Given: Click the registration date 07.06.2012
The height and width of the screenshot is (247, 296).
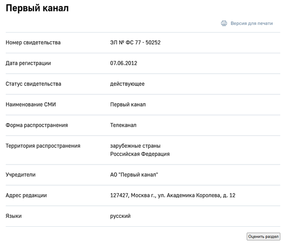Looking at the screenshot, I should [123, 63].
